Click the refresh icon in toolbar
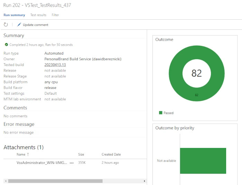The image size is (242, 185). click(6, 25)
